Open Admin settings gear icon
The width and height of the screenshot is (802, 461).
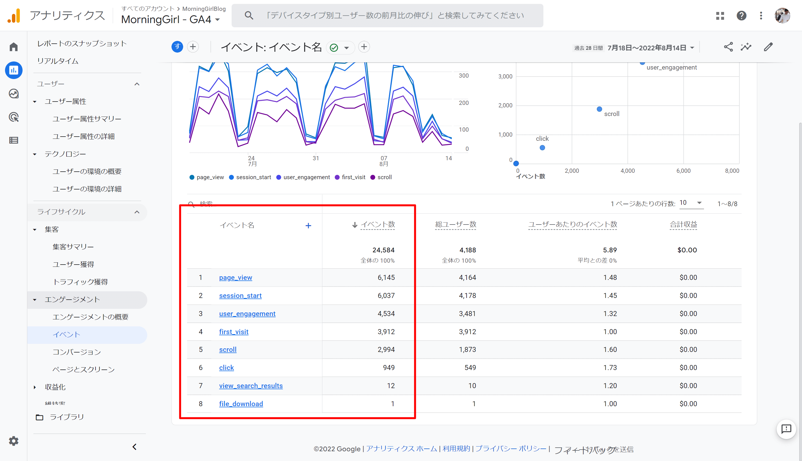pos(14,441)
